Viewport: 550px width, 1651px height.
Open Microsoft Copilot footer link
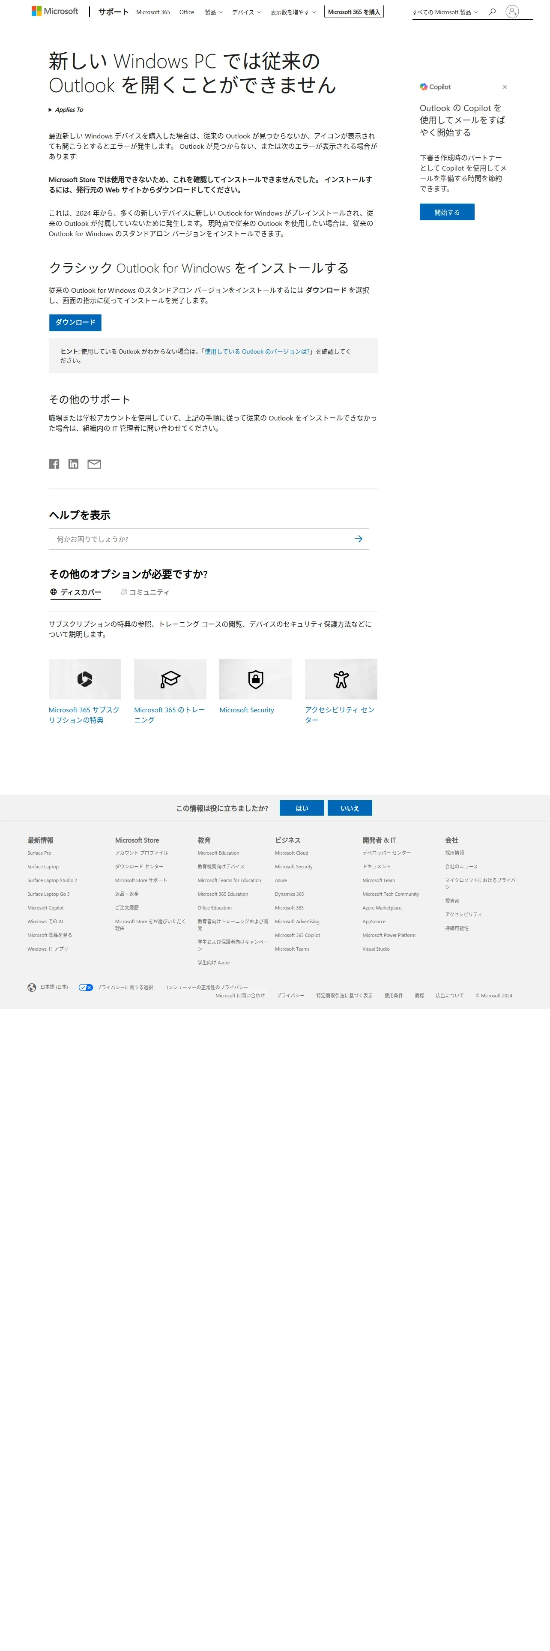(45, 908)
